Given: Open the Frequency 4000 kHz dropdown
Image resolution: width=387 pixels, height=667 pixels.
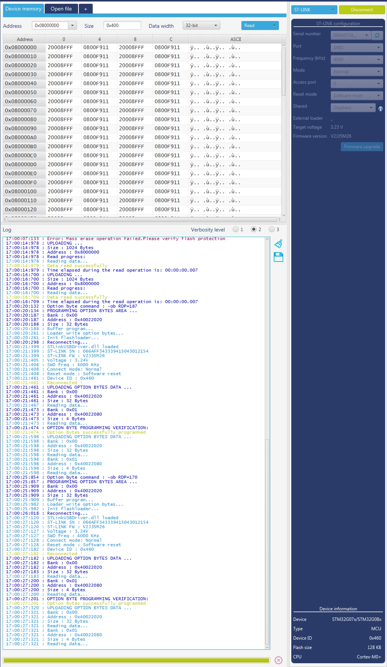Looking at the screenshot, I should coord(357,60).
